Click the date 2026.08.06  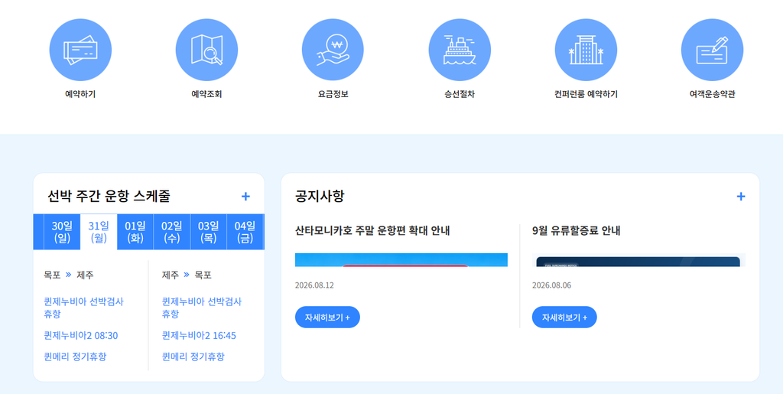(551, 285)
